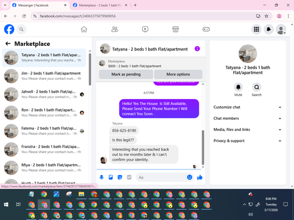
Task: Click the chat messages scrollbar
Action: click(203, 148)
